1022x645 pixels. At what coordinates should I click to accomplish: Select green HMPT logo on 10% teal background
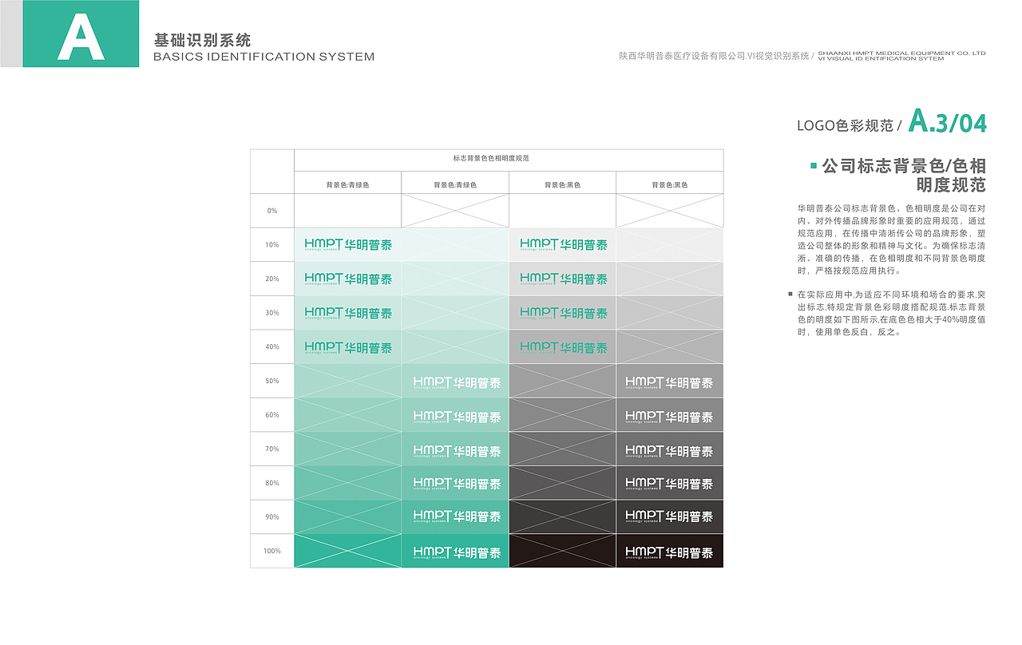pyautogui.click(x=348, y=244)
